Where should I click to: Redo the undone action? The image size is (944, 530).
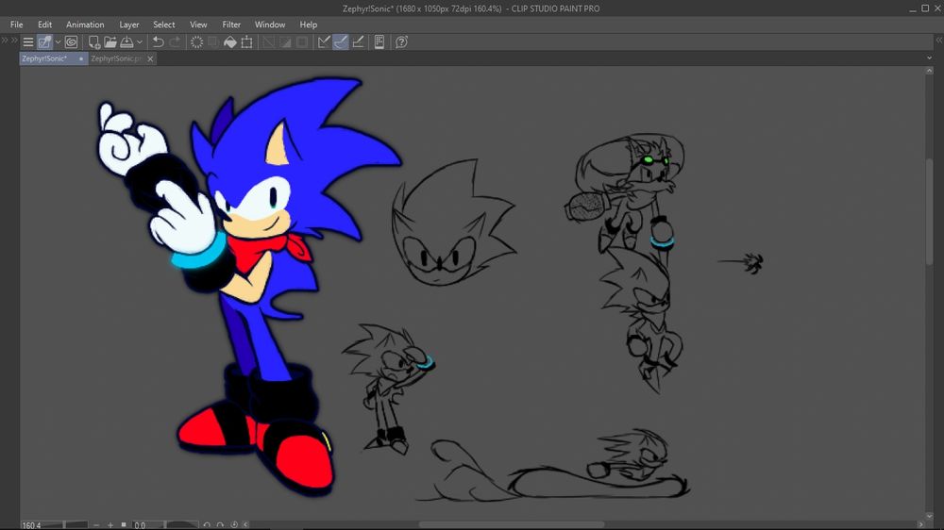pyautogui.click(x=175, y=42)
